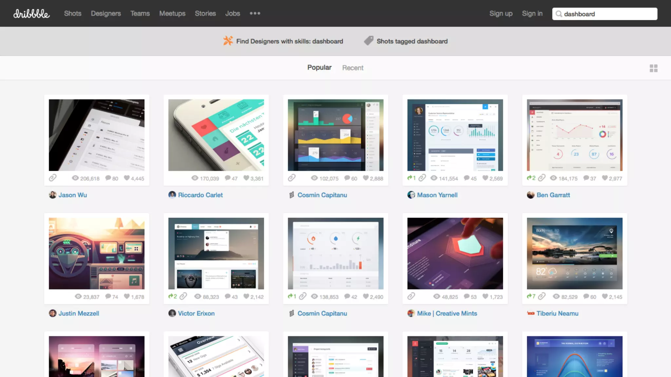Switch to the Recent tab
Viewport: 671px width, 377px height.
tap(353, 68)
